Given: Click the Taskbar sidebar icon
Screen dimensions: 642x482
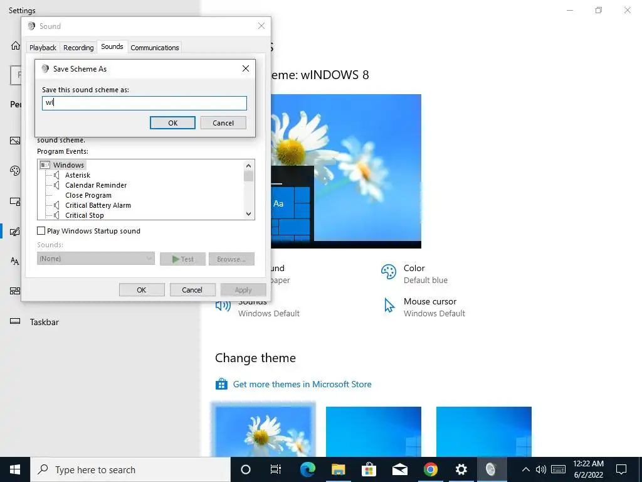Looking at the screenshot, I should (x=15, y=321).
